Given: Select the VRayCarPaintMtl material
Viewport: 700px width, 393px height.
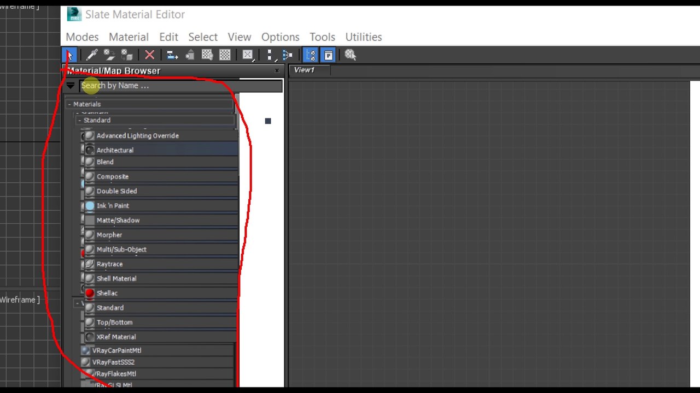Looking at the screenshot, I should [x=157, y=350].
